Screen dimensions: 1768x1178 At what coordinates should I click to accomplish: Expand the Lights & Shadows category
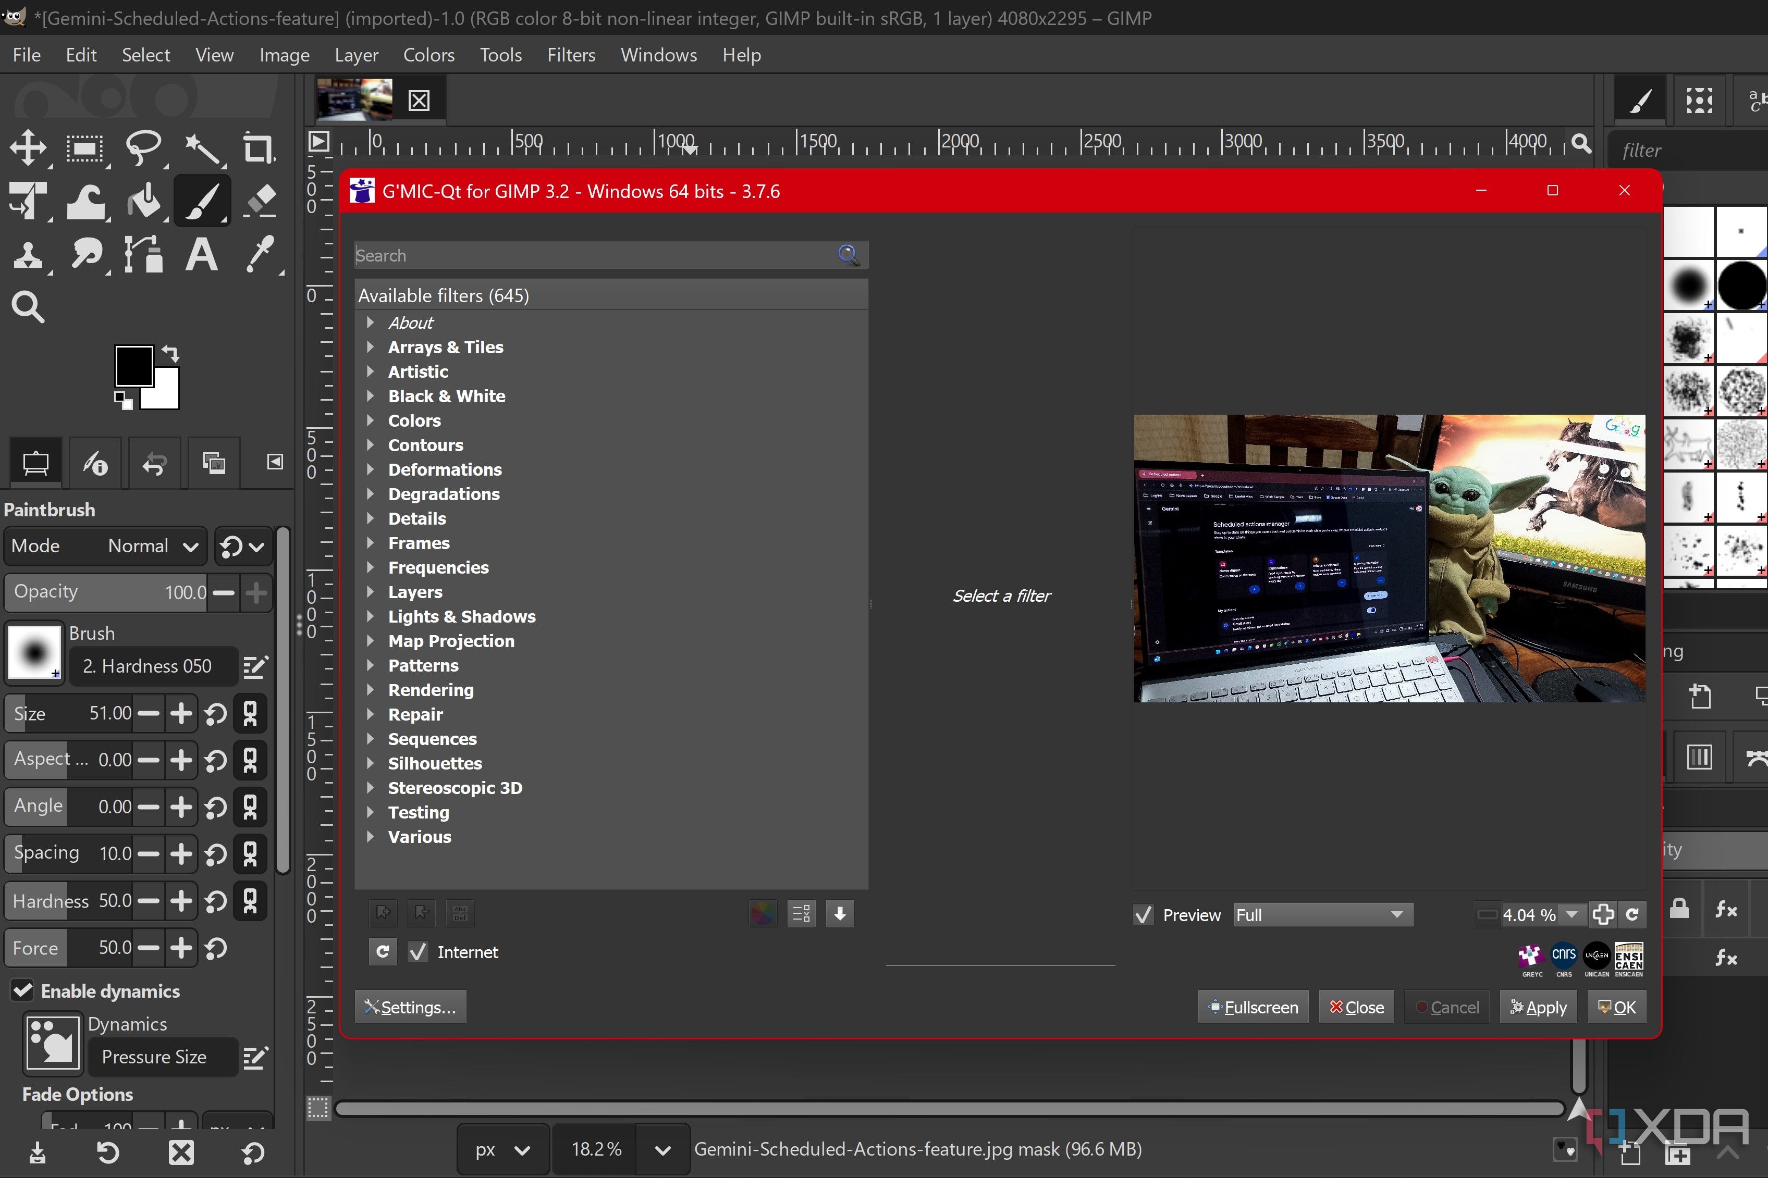(371, 616)
